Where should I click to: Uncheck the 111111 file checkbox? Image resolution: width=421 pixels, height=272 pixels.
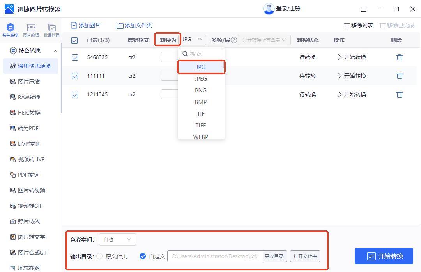pyautogui.click(x=75, y=76)
